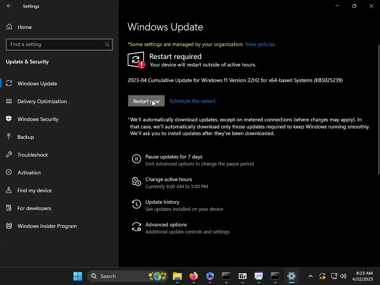Click the Restart required status icon

[136, 60]
